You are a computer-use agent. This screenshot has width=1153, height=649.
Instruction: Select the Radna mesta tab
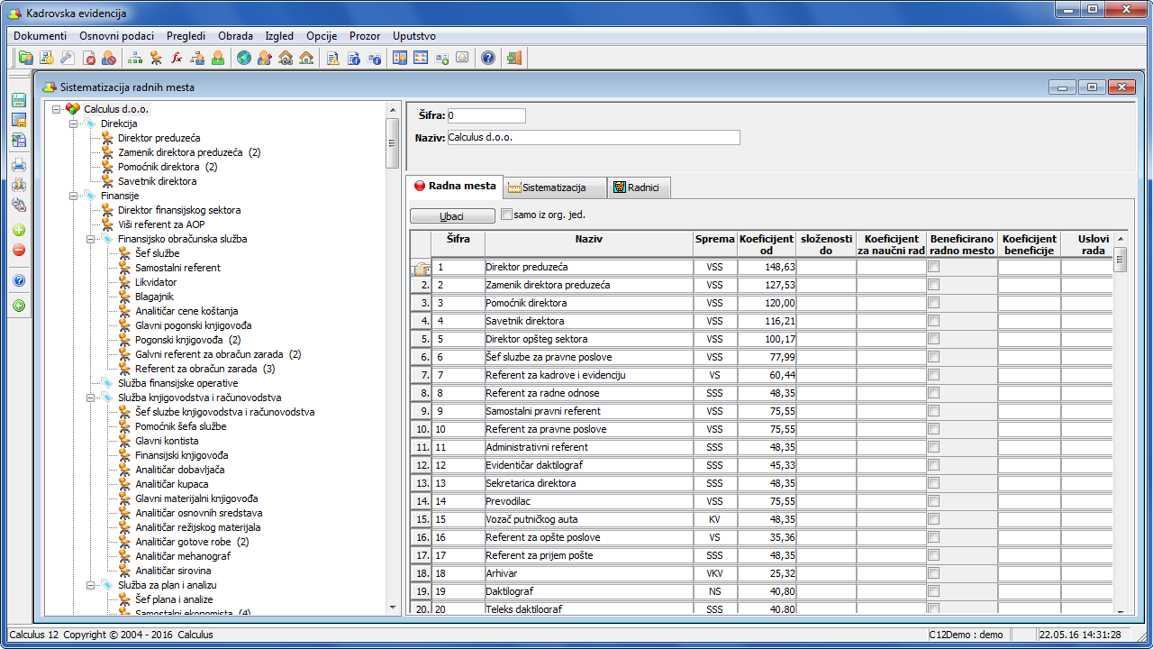point(455,186)
